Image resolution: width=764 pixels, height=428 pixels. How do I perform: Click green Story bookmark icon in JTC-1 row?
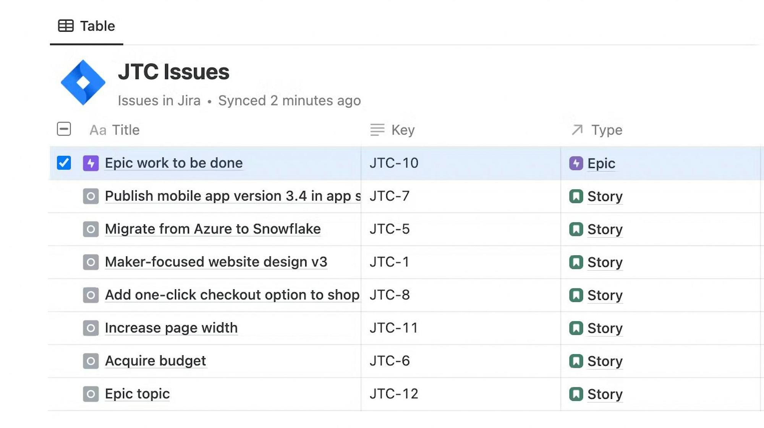point(576,262)
